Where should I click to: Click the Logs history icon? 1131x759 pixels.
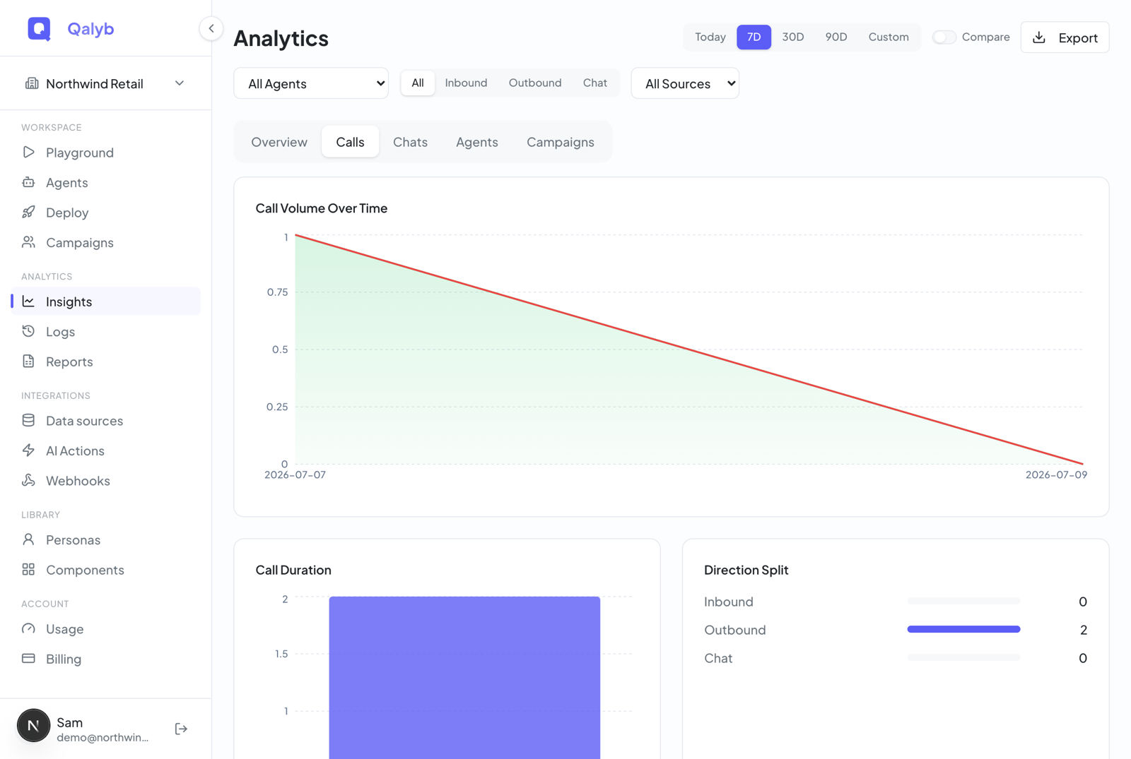(28, 331)
